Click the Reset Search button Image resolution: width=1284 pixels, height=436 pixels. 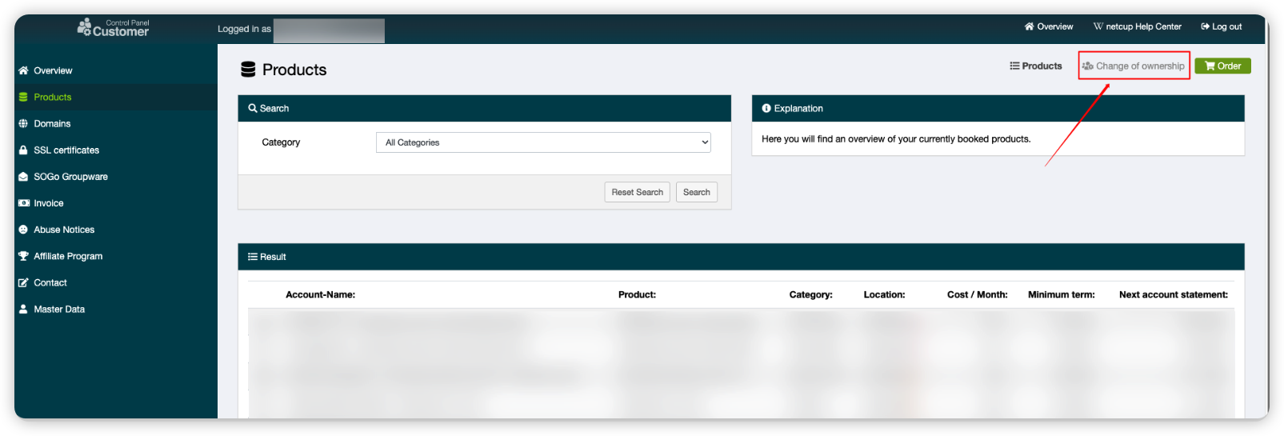637,192
